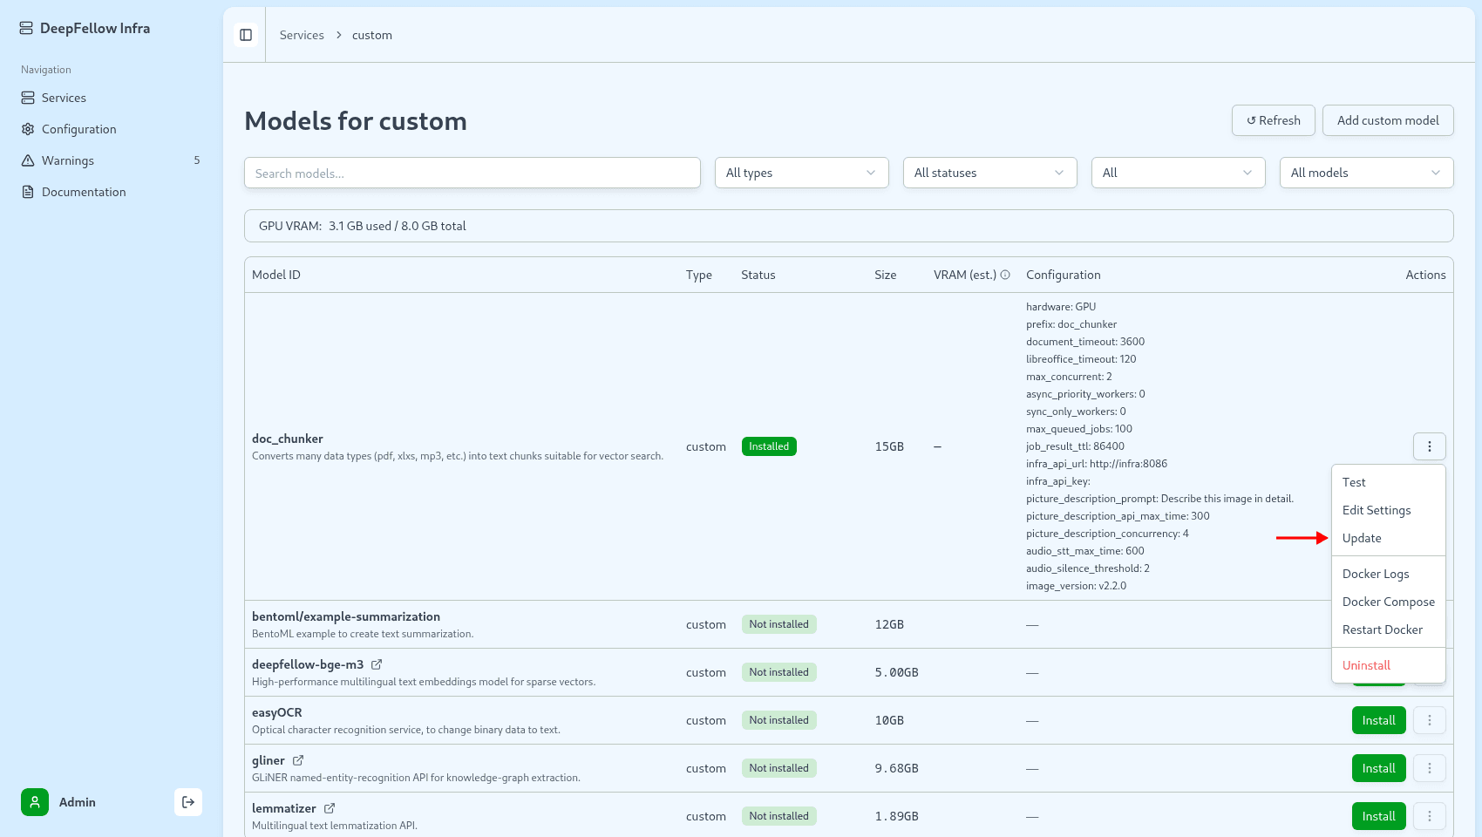The image size is (1482, 837).
Task: Expand the All models dropdown
Action: point(1366,173)
